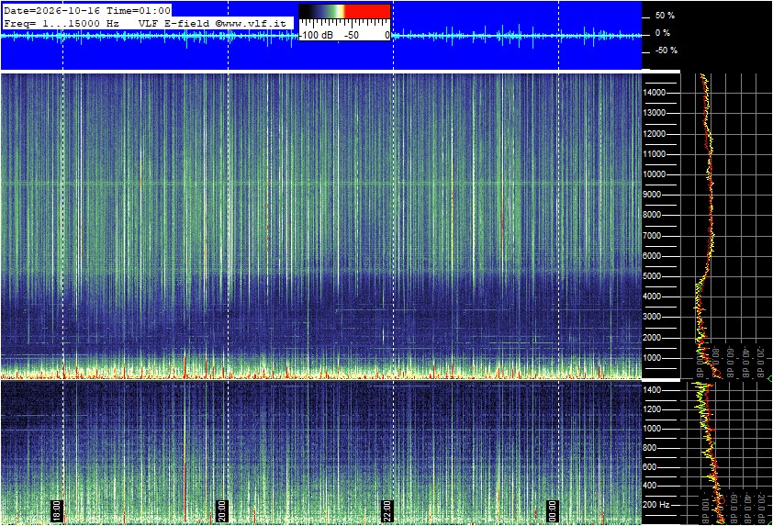The width and height of the screenshot is (773, 526).
Task: Click the 3000 frequency axis label
Action: click(x=652, y=317)
